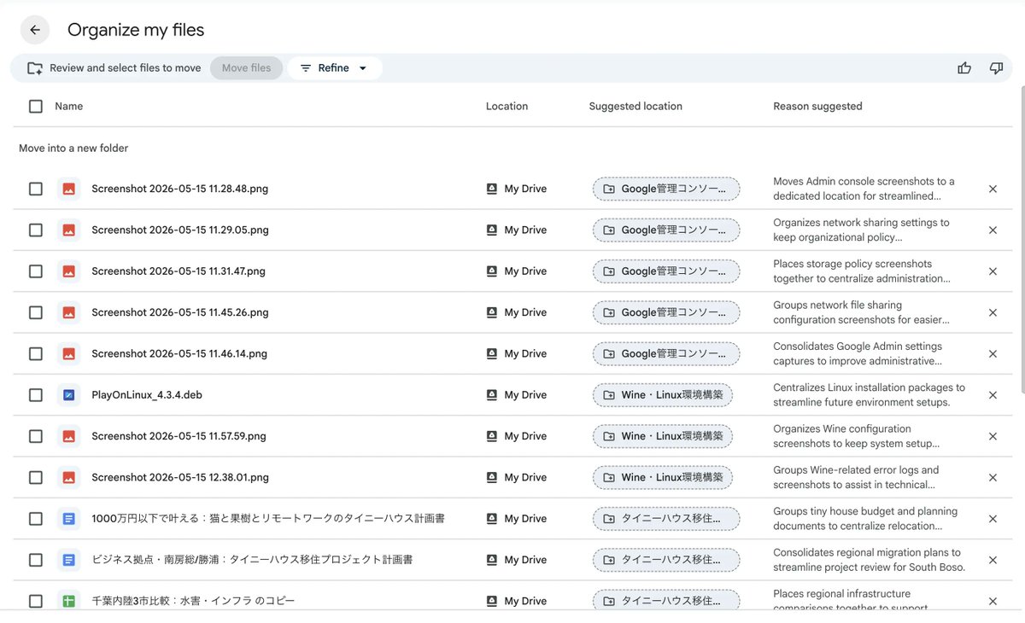Check the box for 1000万円以下で叶える document
1025x623 pixels.
36,519
